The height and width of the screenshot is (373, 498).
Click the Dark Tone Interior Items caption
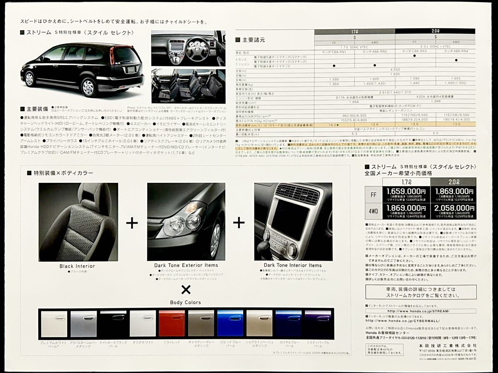point(293,265)
